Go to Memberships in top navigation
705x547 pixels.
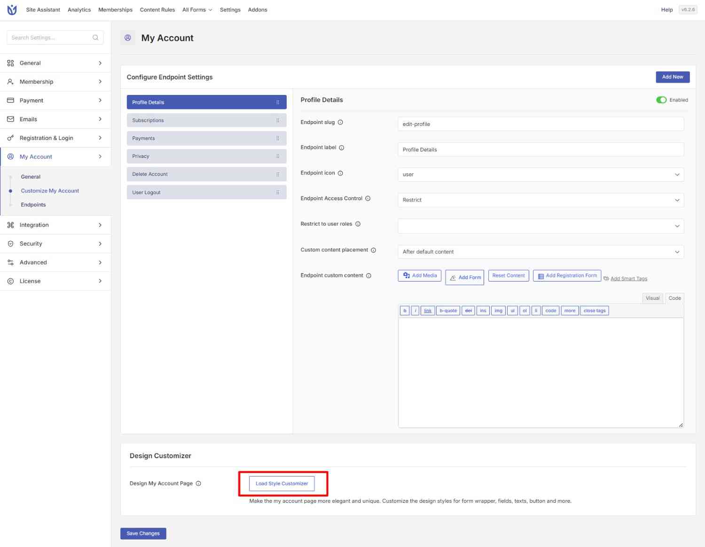coord(115,10)
